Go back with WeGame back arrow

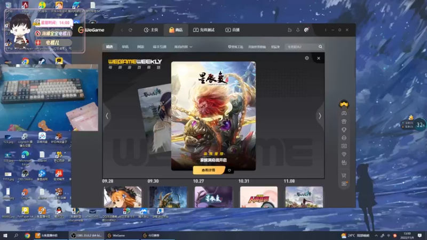pos(122,30)
